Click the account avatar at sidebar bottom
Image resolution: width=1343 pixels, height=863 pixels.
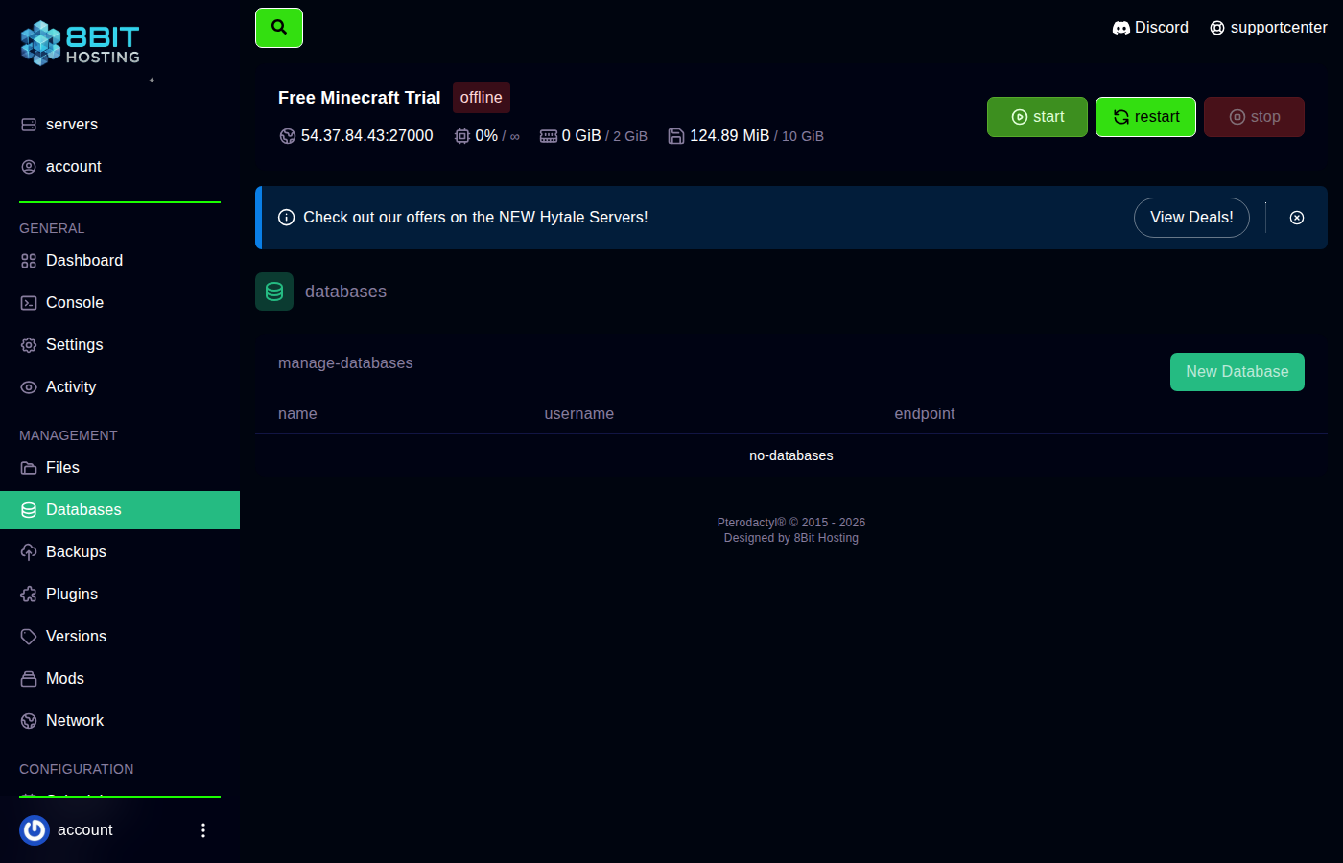tap(35, 830)
